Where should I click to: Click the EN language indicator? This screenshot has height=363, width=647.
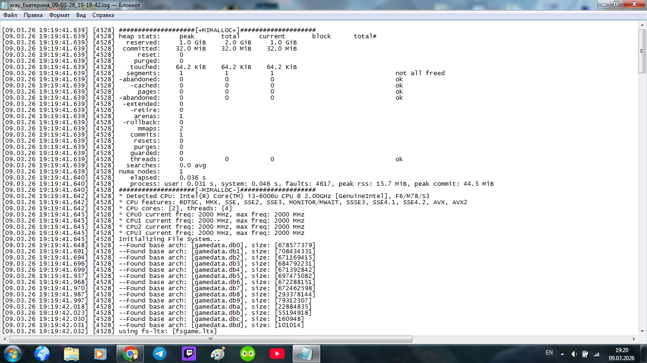pos(549,353)
